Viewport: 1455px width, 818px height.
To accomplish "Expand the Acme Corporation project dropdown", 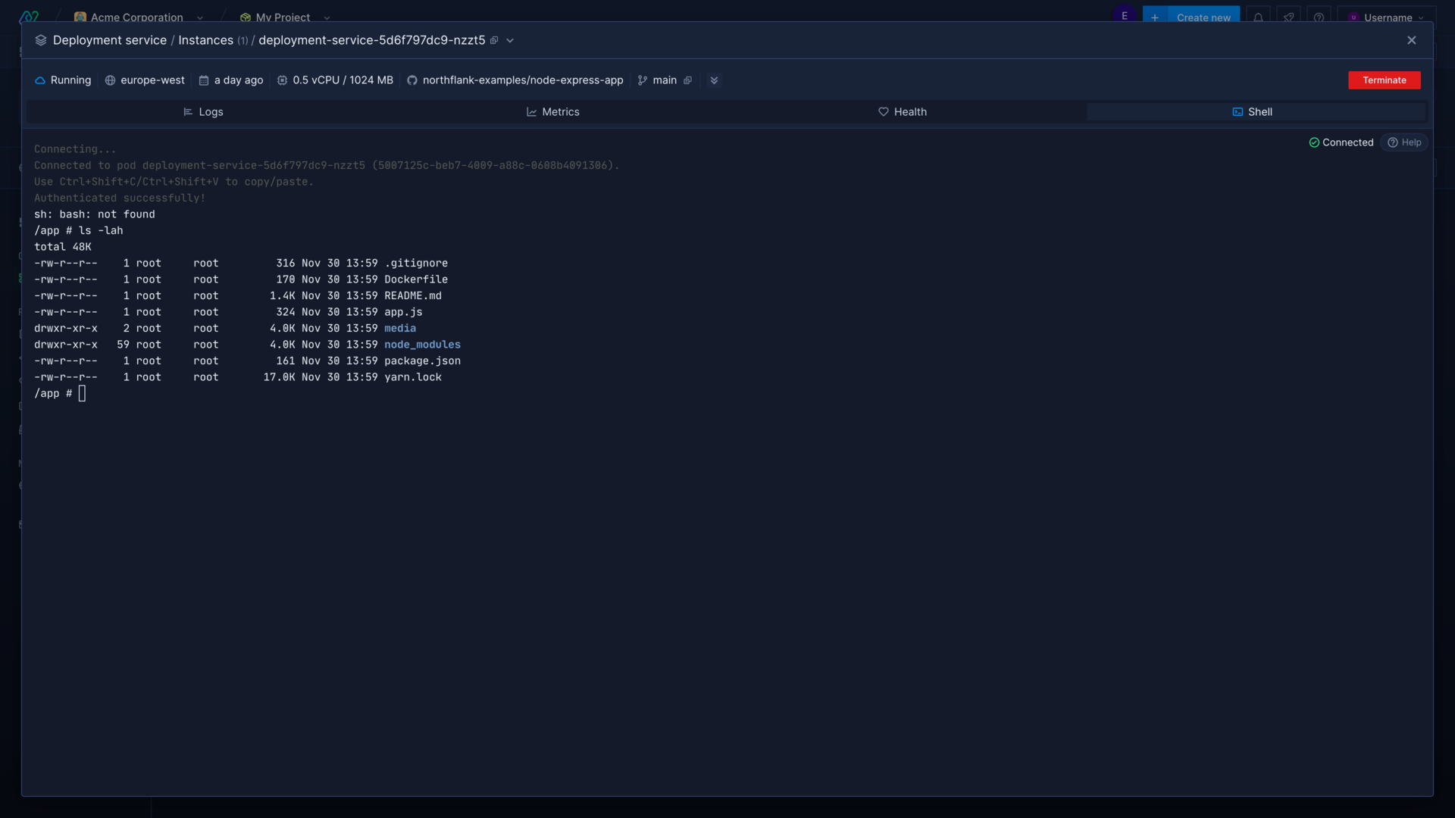I will point(200,17).
